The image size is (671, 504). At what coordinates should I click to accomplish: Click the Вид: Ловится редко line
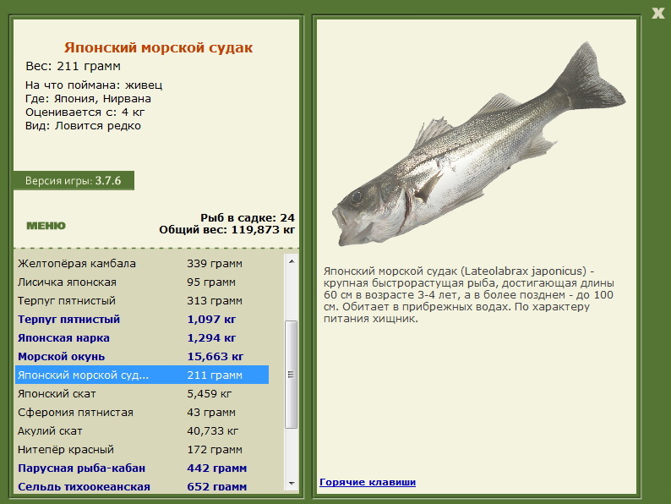pyautogui.click(x=83, y=126)
